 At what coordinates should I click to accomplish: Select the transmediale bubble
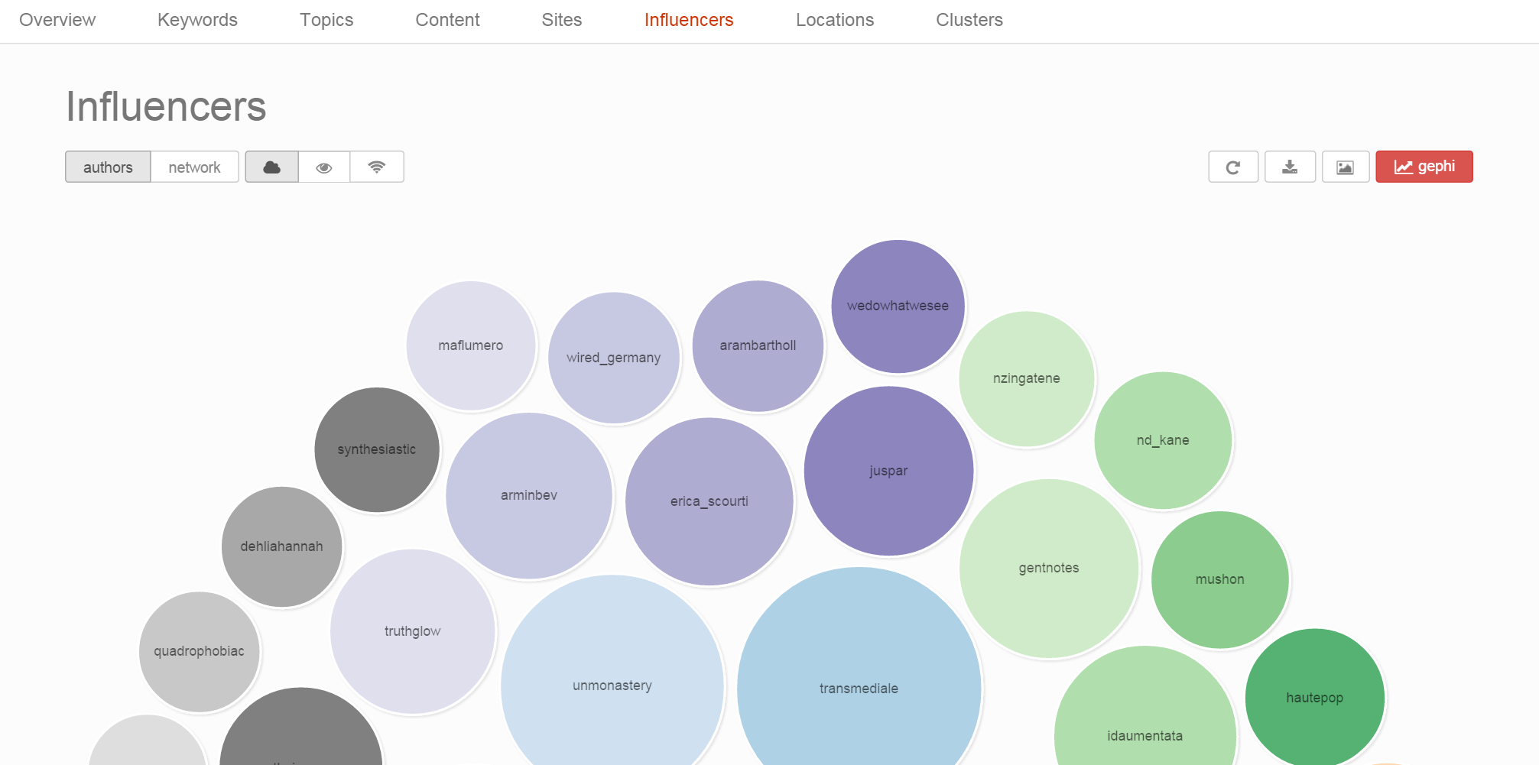pyautogui.click(x=859, y=673)
